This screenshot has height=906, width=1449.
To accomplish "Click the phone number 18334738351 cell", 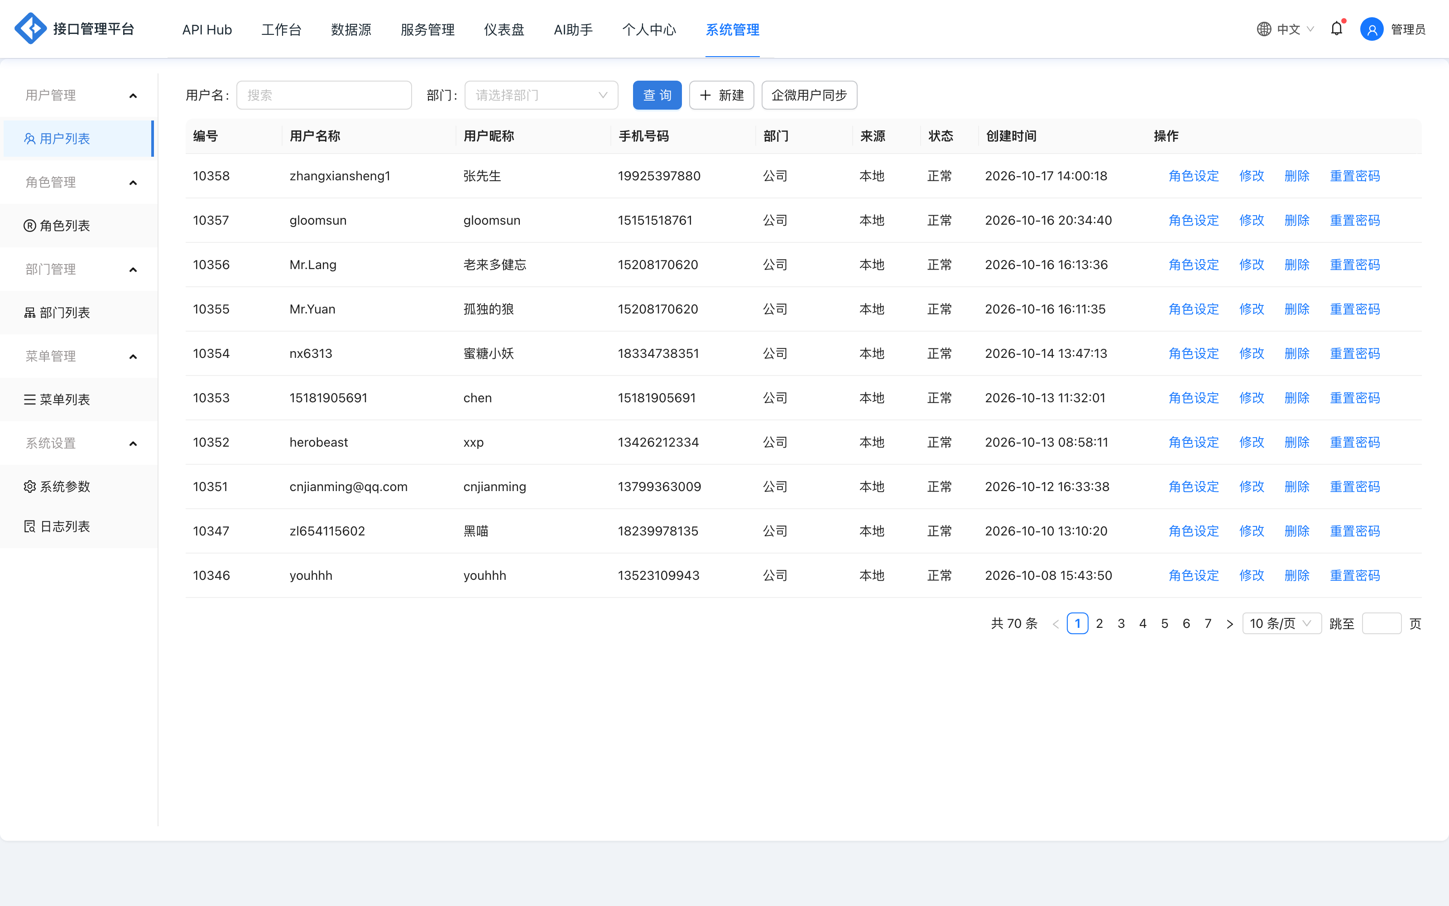I will (x=658, y=353).
